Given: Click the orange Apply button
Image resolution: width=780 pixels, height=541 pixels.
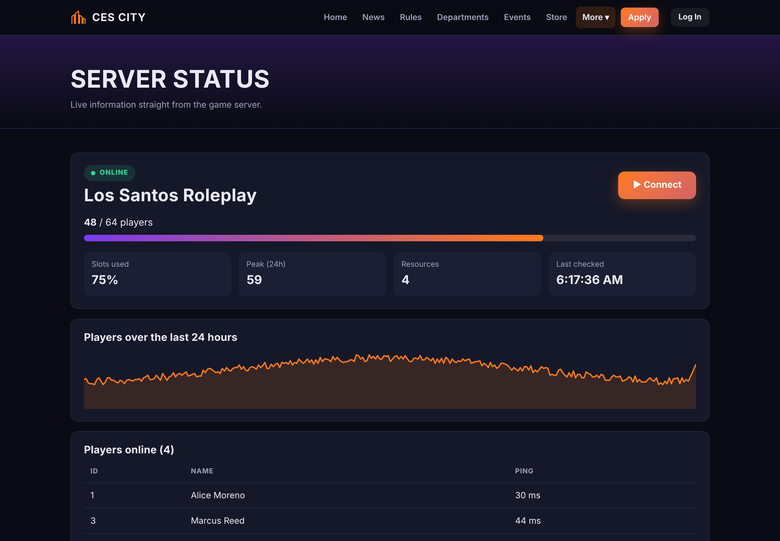Looking at the screenshot, I should [x=639, y=17].
